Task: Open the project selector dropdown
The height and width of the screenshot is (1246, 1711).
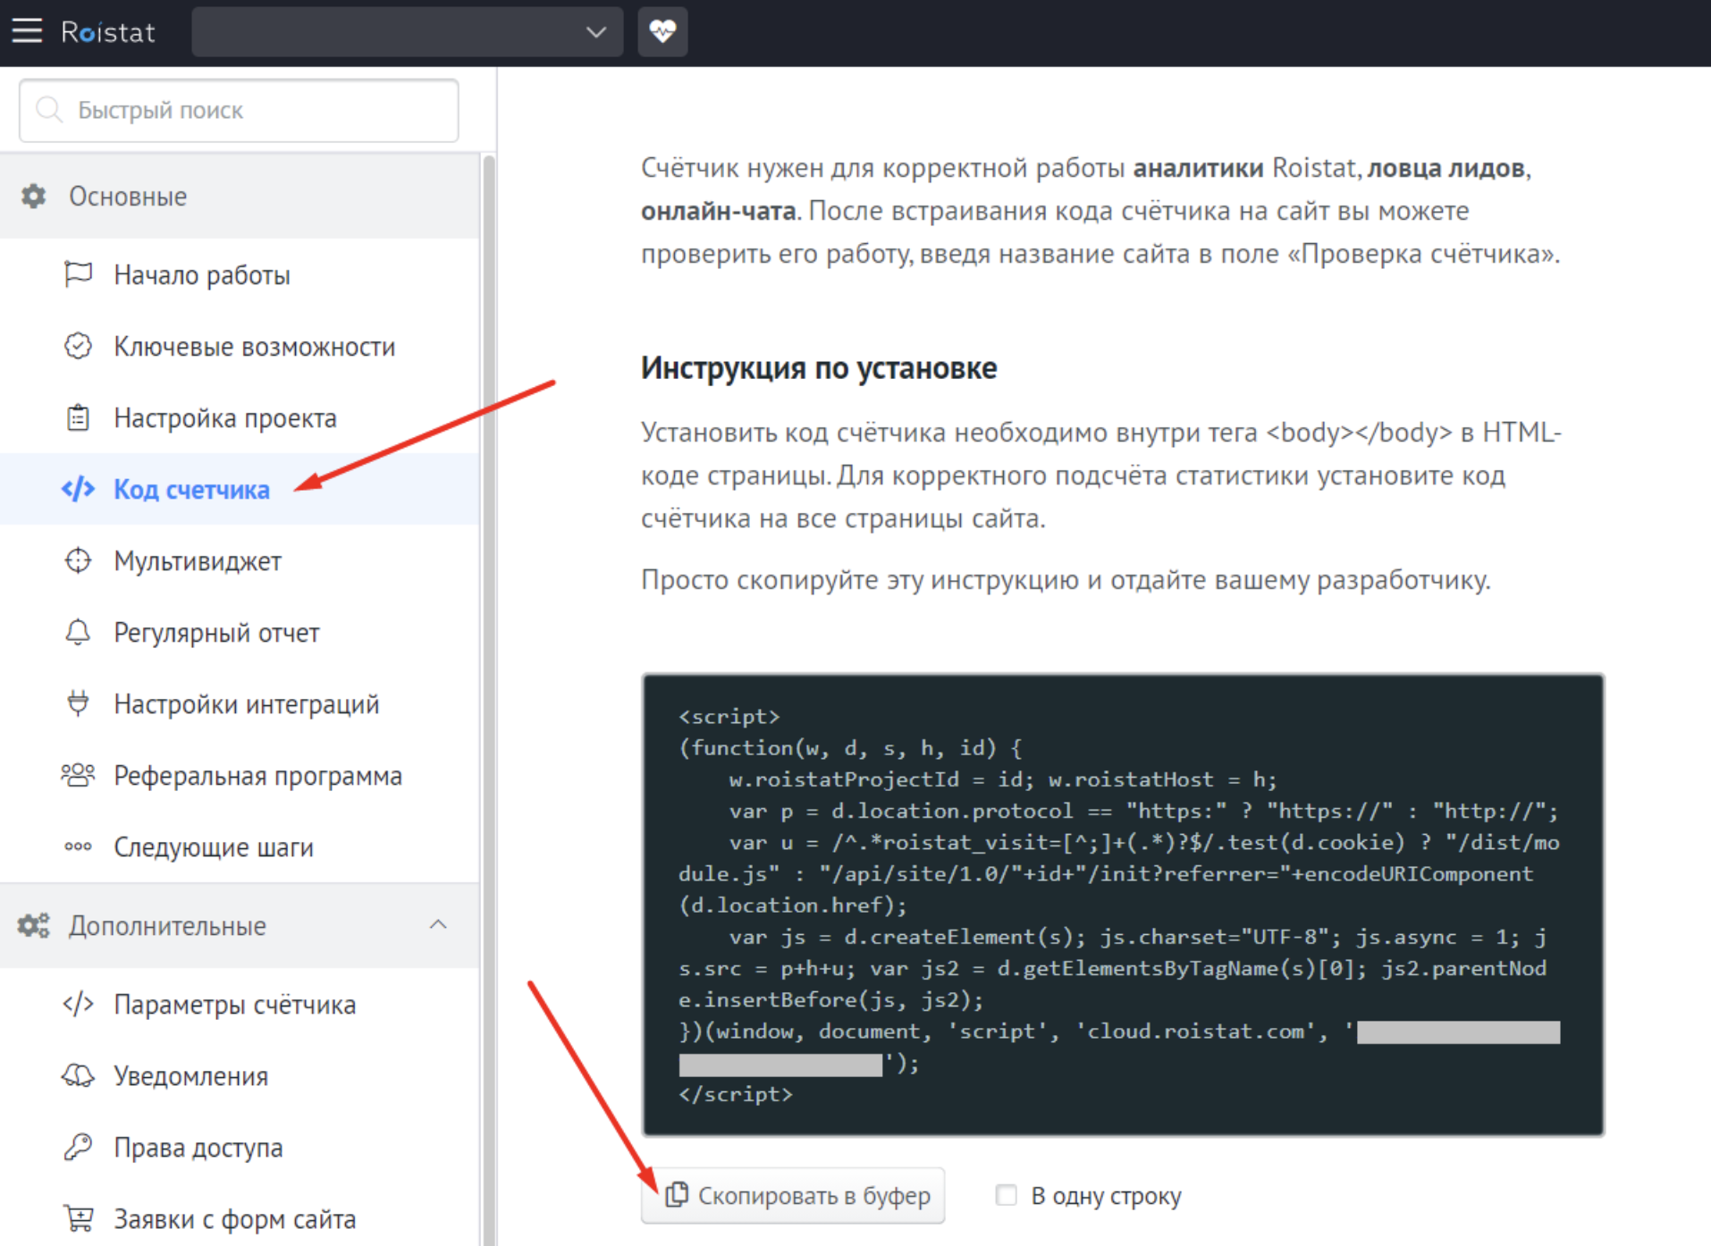Action: pyautogui.click(x=407, y=32)
